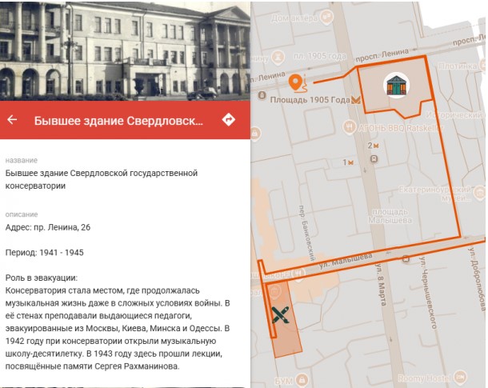The image size is (488, 388).
Task: Click the back arrow in red header
Action: (x=12, y=121)
